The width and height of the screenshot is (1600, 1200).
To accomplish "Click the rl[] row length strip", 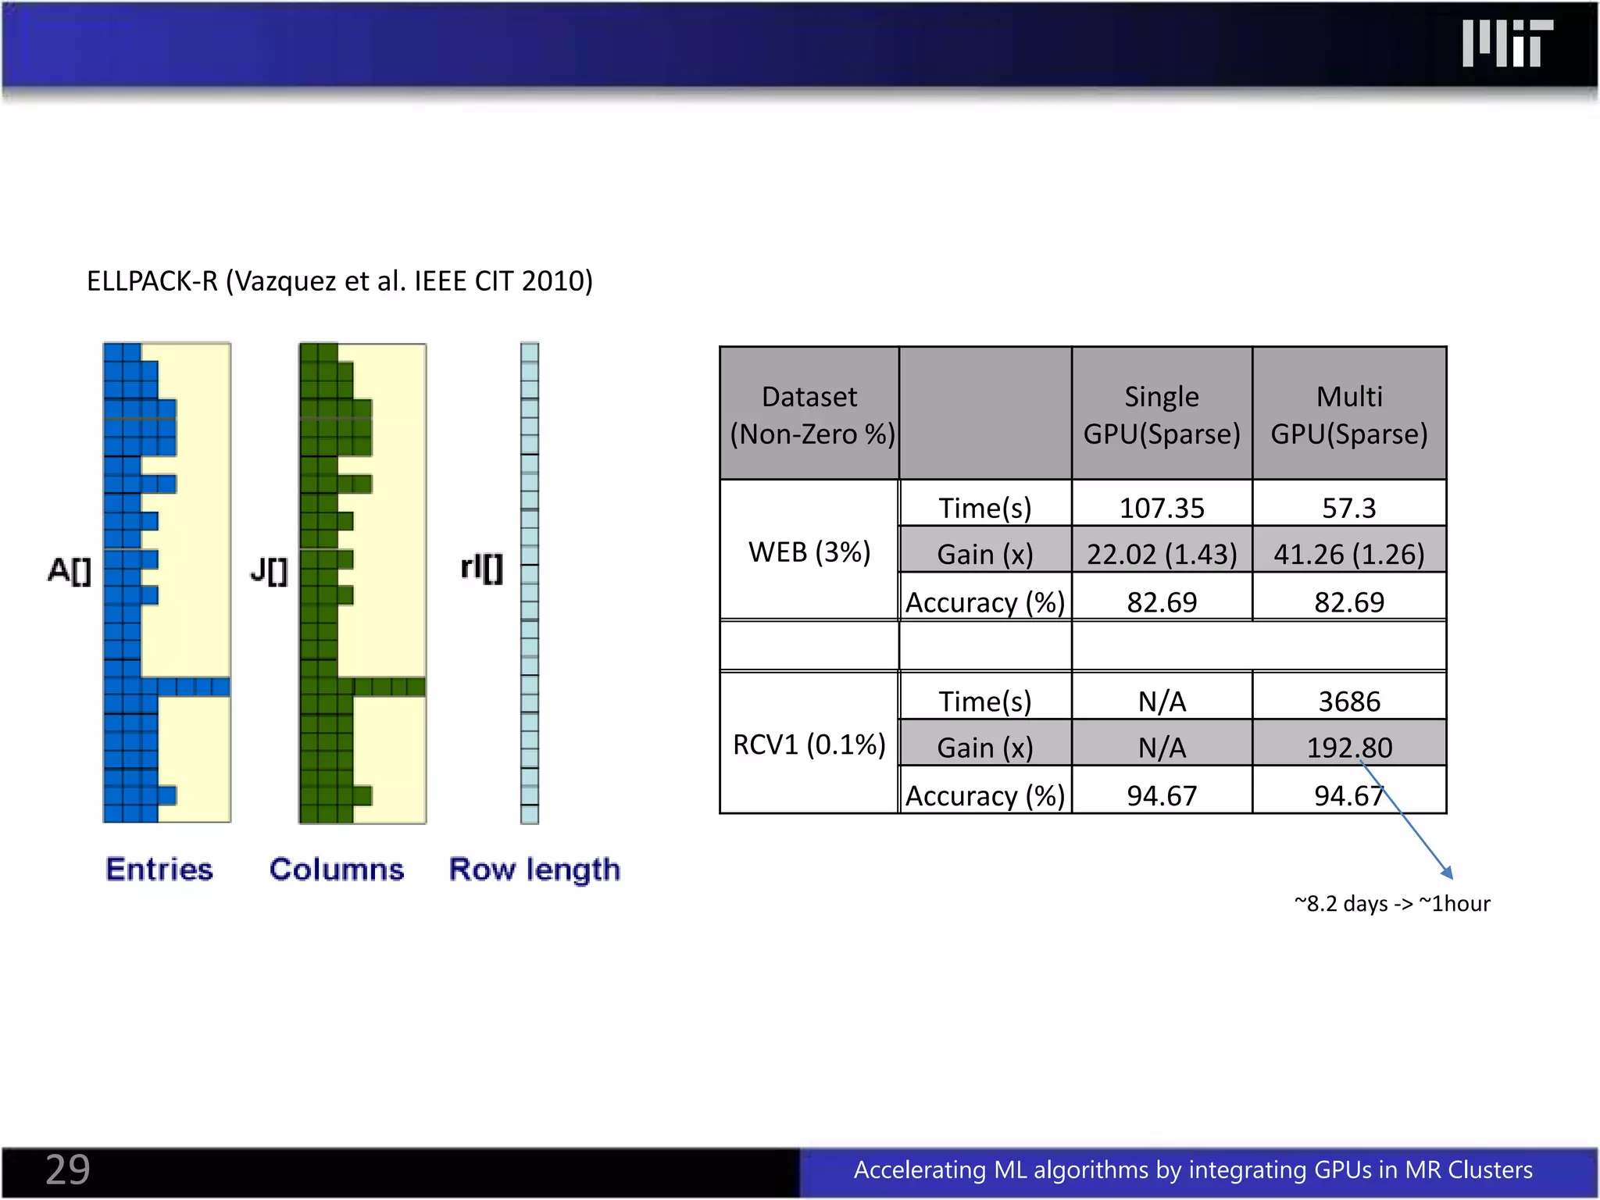I will (x=530, y=583).
